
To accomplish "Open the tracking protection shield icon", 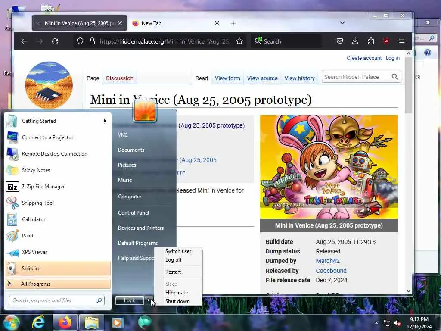I will click(x=80, y=41).
